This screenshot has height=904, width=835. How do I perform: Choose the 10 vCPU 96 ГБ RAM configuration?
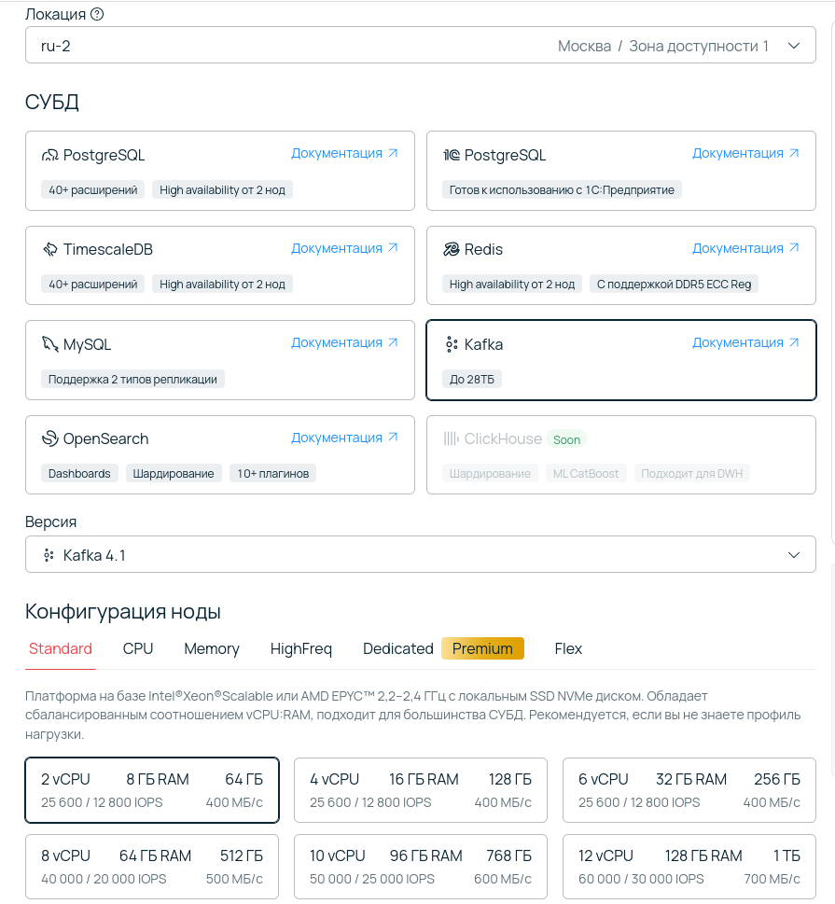[x=421, y=867]
